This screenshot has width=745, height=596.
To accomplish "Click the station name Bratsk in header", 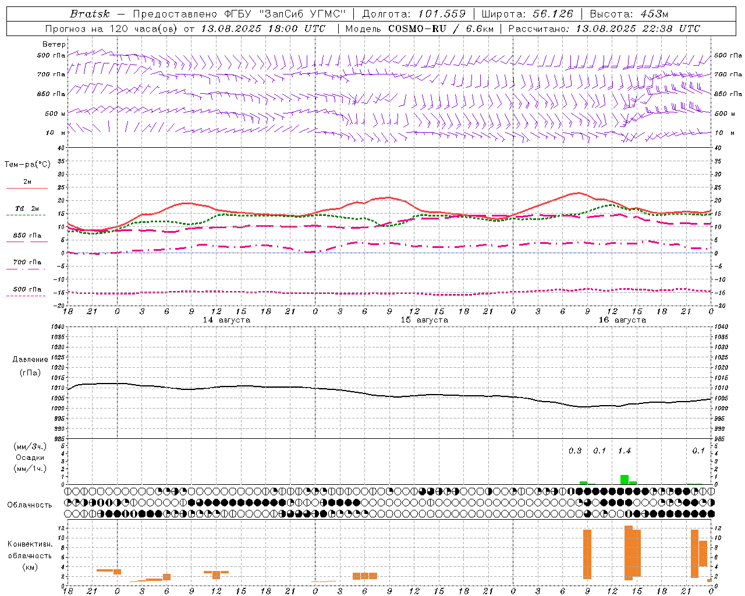I will [90, 14].
